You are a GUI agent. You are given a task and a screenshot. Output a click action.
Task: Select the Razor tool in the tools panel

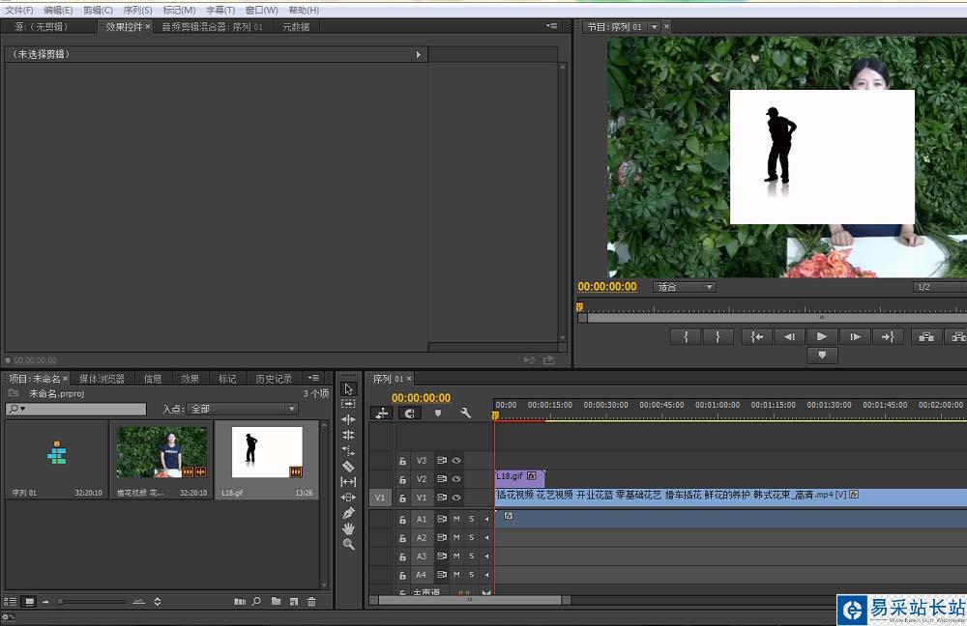(348, 466)
